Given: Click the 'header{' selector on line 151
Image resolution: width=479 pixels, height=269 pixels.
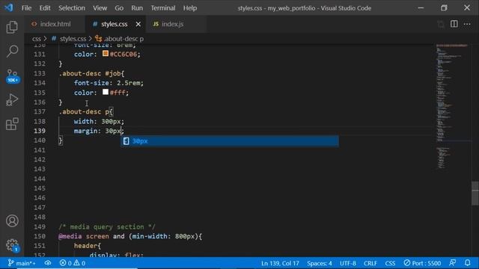Looking at the screenshot, I should 88,246.
